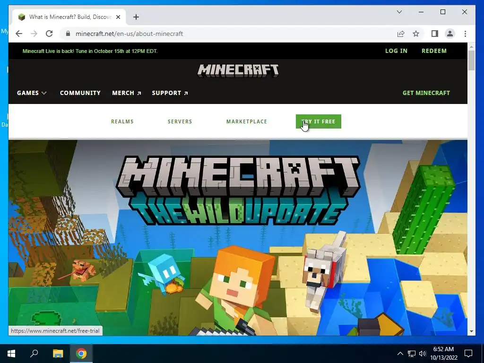Click the Chrome icon in the taskbar
The height and width of the screenshot is (363, 484).
81,354
